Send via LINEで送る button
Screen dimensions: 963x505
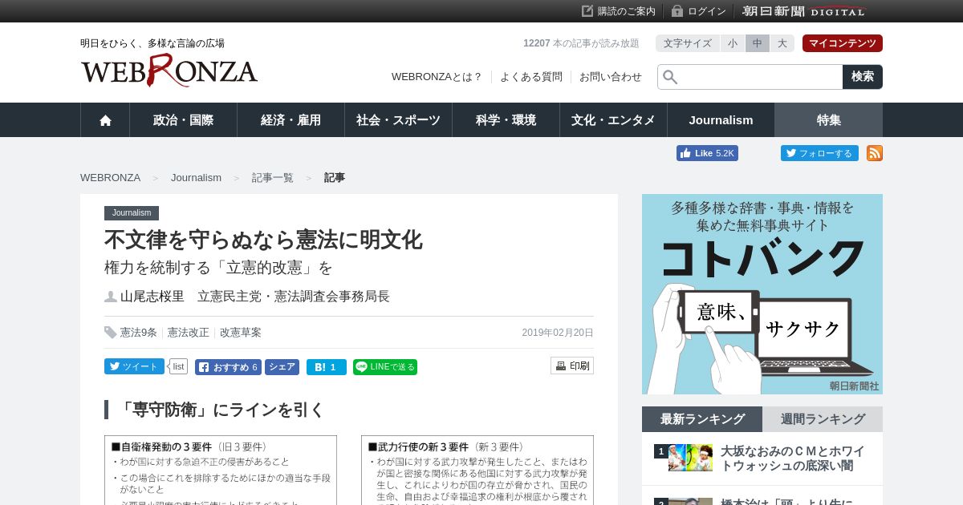385,367
